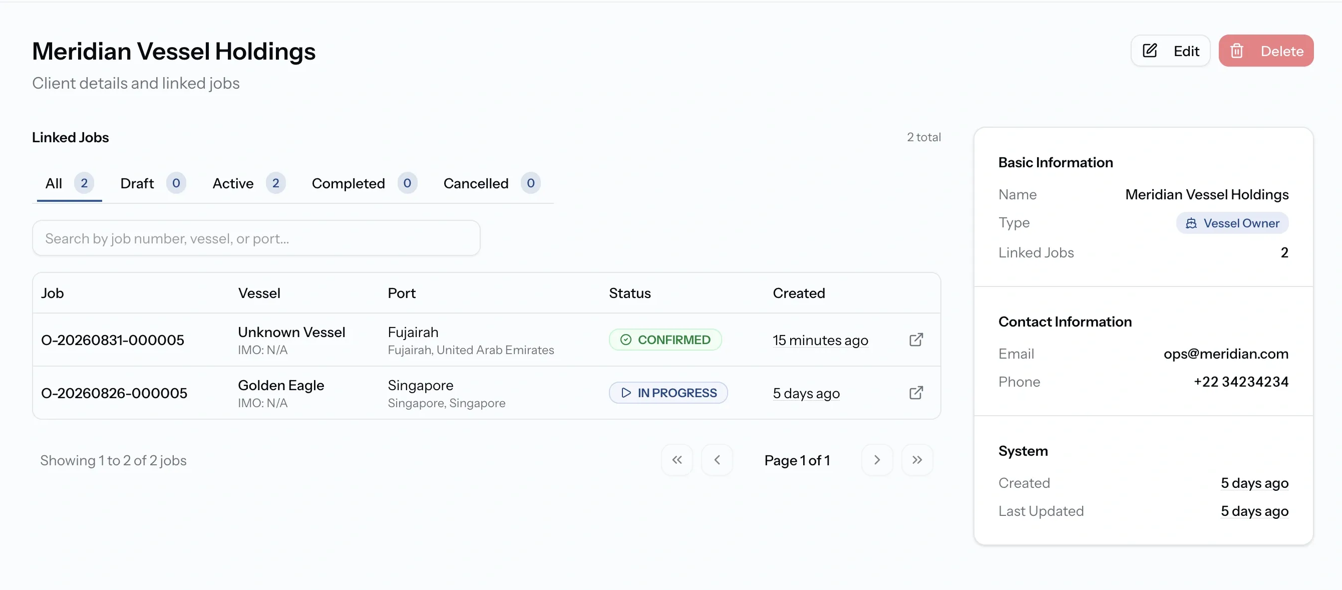Click the Vessel column header
Viewport: 1342px width, 590px height.
coord(259,293)
